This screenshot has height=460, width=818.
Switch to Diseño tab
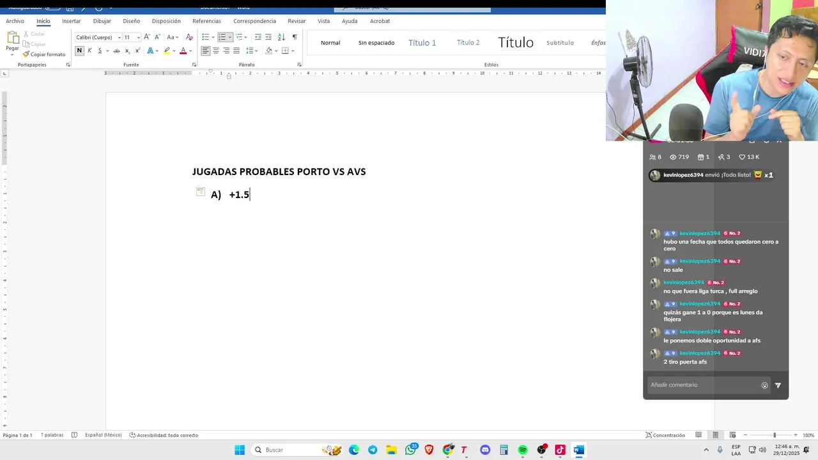coord(131,21)
